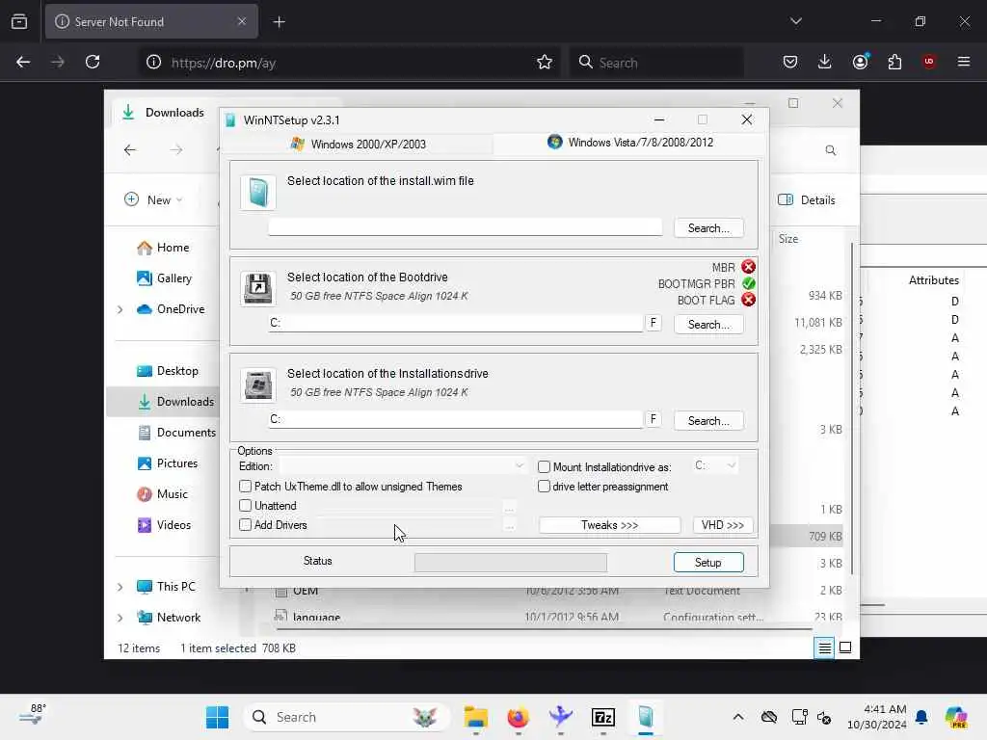This screenshot has width=987, height=740.
Task: Click the Status progress bar
Action: (x=511, y=563)
